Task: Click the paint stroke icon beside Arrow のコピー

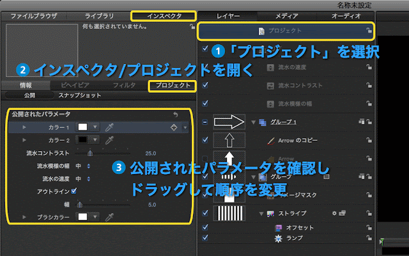Action: 271,141
